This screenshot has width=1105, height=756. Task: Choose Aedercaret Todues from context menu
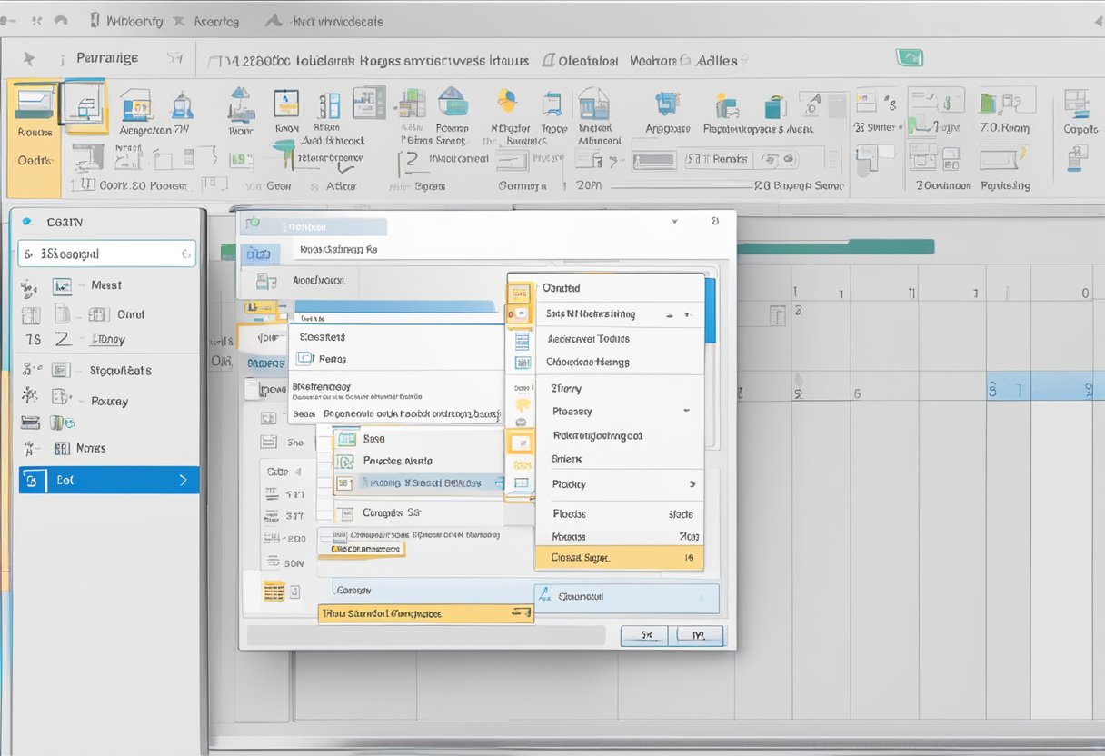(588, 338)
